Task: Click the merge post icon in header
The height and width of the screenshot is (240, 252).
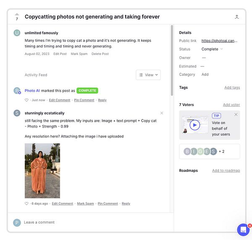Action: point(236,17)
